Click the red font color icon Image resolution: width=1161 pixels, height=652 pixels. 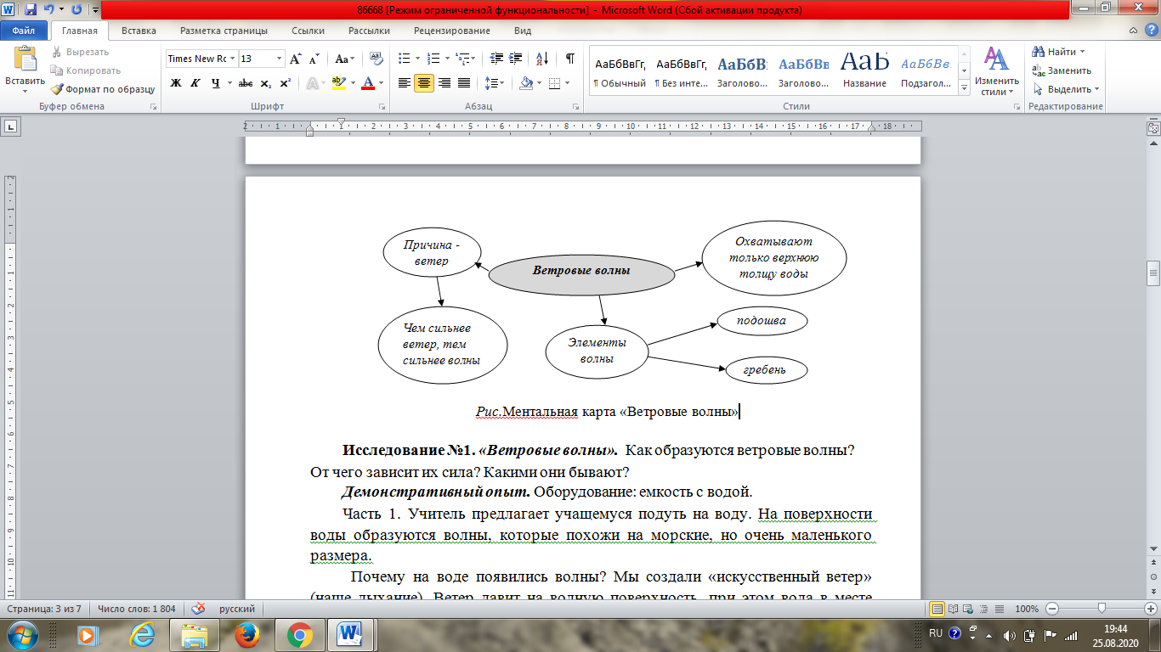click(x=367, y=83)
